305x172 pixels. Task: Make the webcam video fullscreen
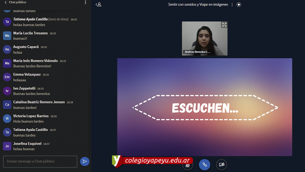(224, 25)
